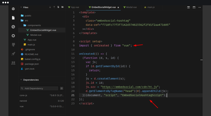
Task: Click the info icon next to README.md
Action: coord(22,54)
